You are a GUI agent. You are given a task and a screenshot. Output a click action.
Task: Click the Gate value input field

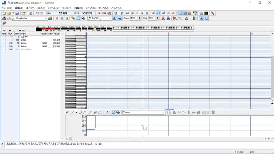pos(134,18)
